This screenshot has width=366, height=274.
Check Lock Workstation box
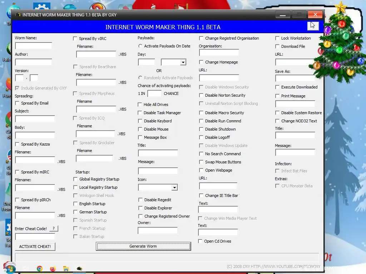(277, 38)
